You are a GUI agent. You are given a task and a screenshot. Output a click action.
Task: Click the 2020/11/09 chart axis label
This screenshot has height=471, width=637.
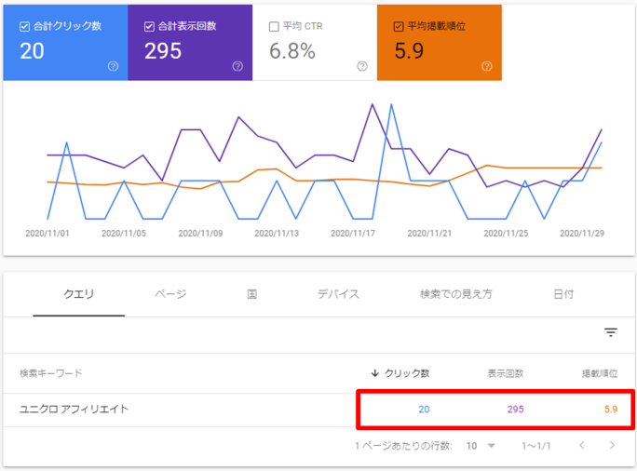pos(200,234)
